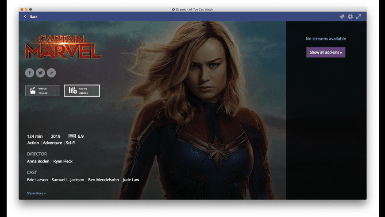Image resolution: width=385 pixels, height=217 pixels.
Task: Click the release year 2019
Action: click(55, 136)
